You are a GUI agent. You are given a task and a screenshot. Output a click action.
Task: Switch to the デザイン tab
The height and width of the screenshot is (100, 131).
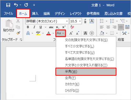[x=60, y=14]
